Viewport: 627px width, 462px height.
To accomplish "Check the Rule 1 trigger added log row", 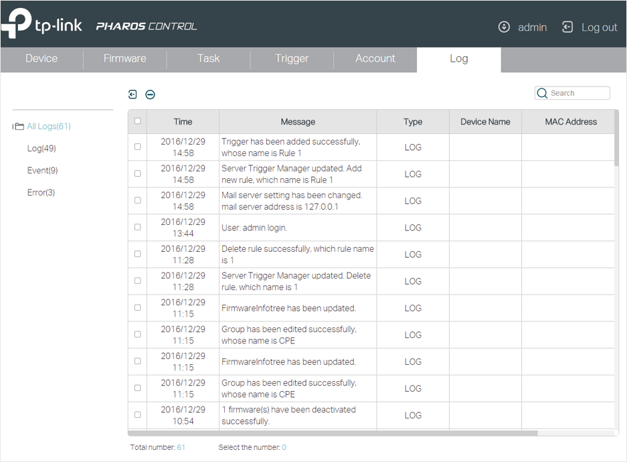I will [138, 147].
